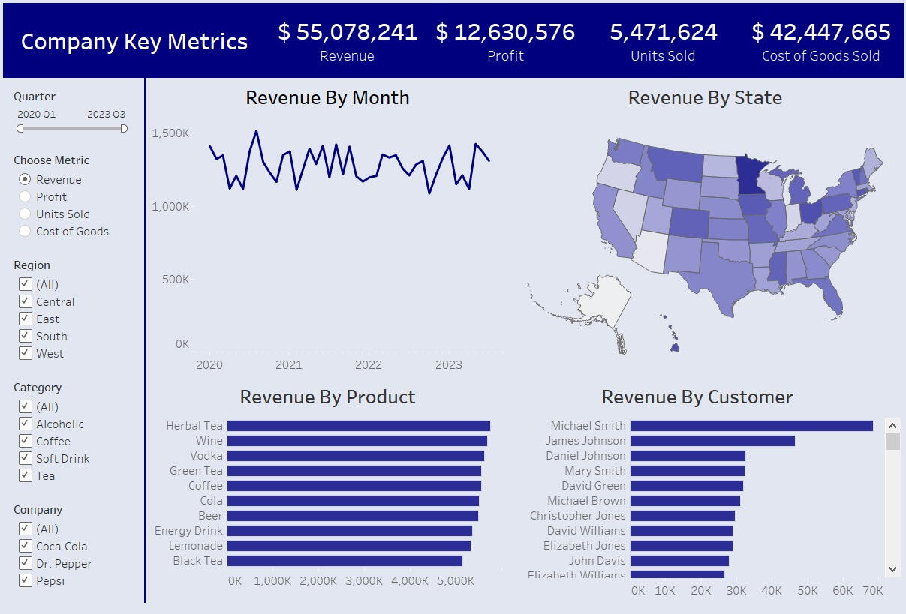Toggle the Company (All) checkbox
The image size is (906, 614).
(26, 529)
